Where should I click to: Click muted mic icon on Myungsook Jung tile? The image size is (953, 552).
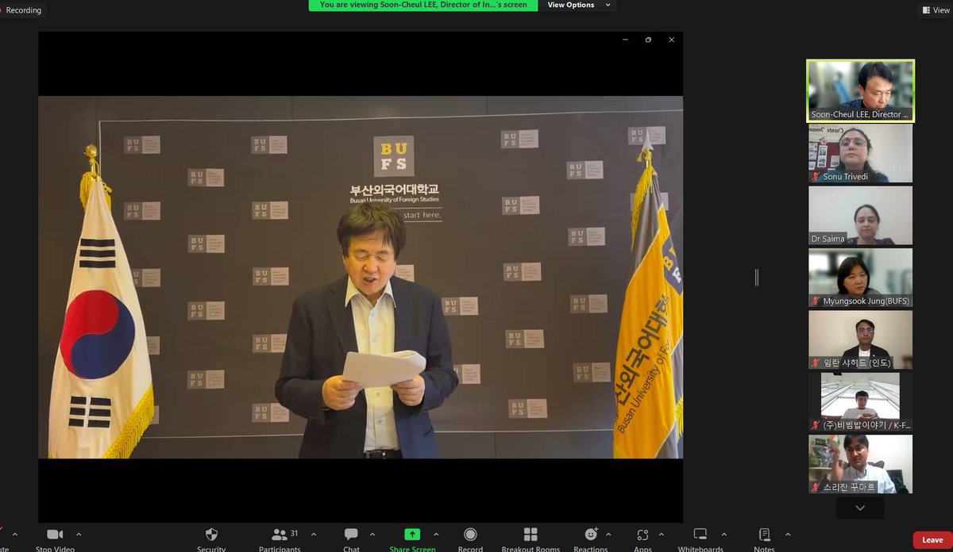816,301
